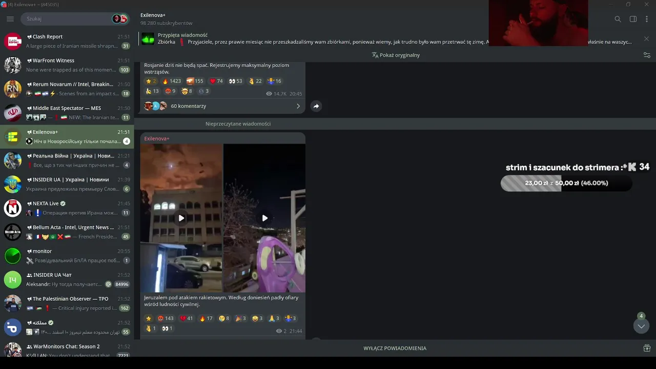
Task: Open the مملكته channel chat
Action: (67, 327)
